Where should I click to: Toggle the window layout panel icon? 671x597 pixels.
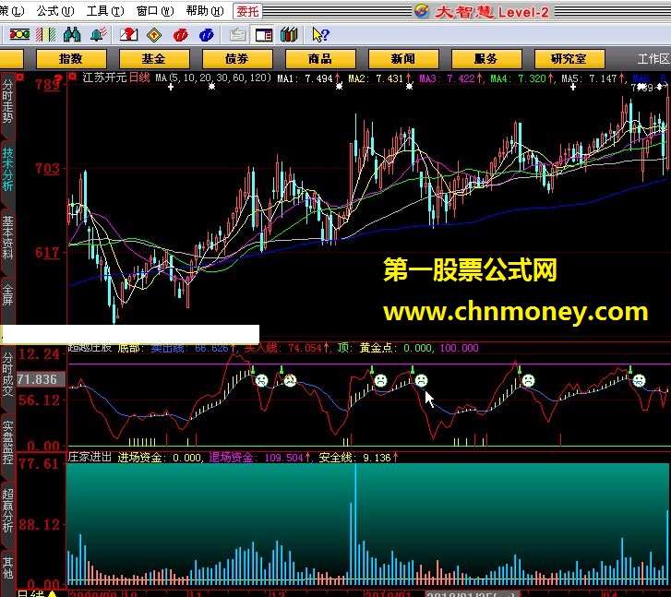click(x=264, y=35)
